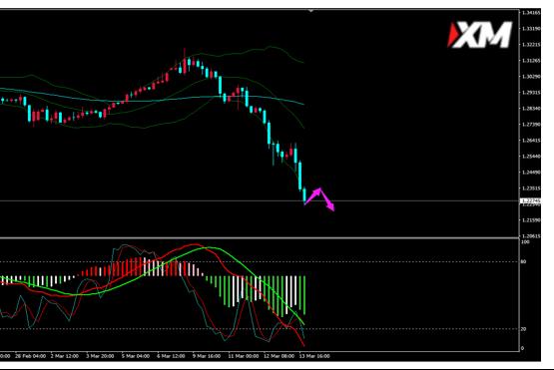Select the horizontal current price line
The image size is (554, 370).
259,201
